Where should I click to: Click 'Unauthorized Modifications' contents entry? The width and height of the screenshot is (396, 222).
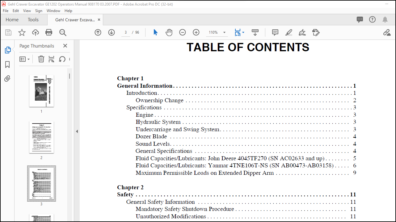pyautogui.click(x=171, y=216)
